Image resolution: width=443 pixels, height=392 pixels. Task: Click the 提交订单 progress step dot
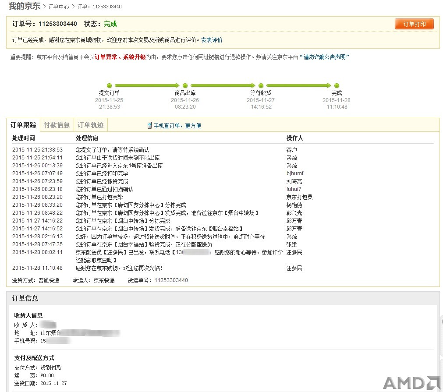pyautogui.click(x=110, y=85)
